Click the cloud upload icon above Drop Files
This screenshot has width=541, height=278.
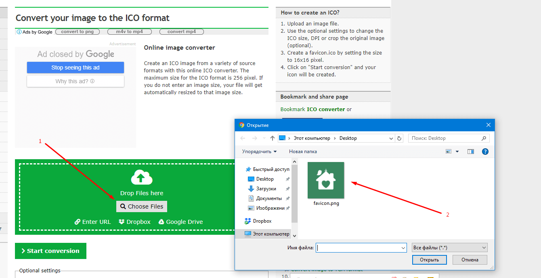pos(141,177)
